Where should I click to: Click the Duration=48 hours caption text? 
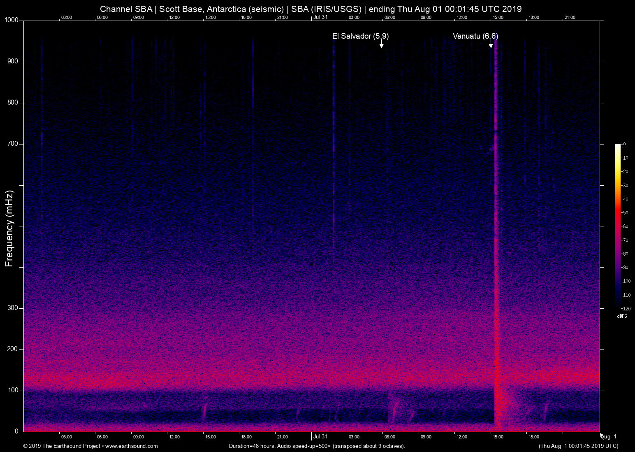click(x=317, y=446)
